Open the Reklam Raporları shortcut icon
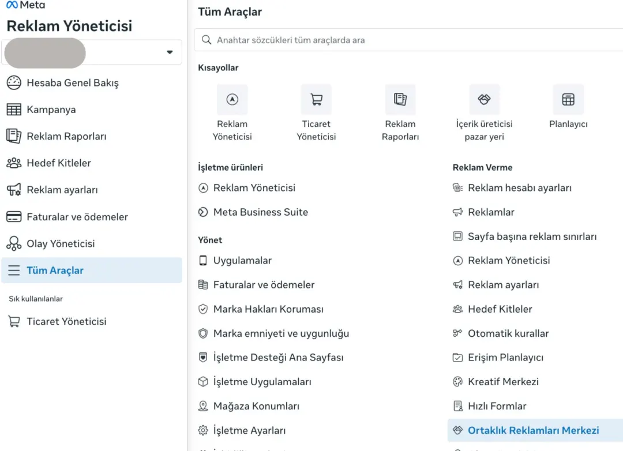The width and height of the screenshot is (623, 451). tap(400, 99)
